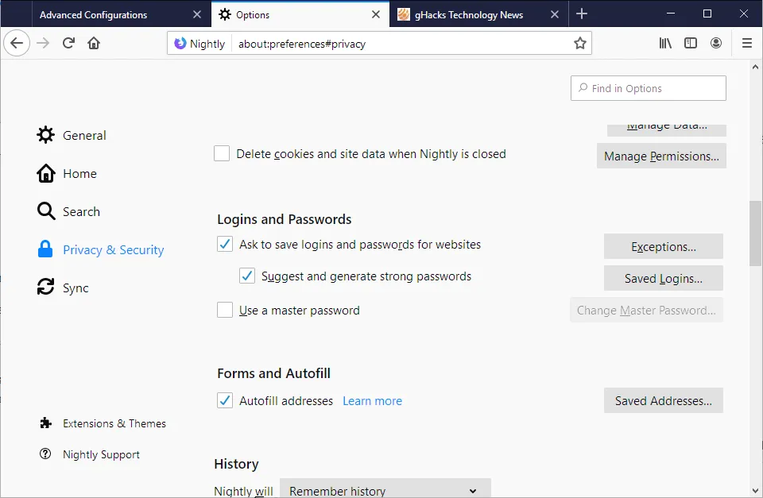
Task: Check Use a master password
Action: click(225, 310)
